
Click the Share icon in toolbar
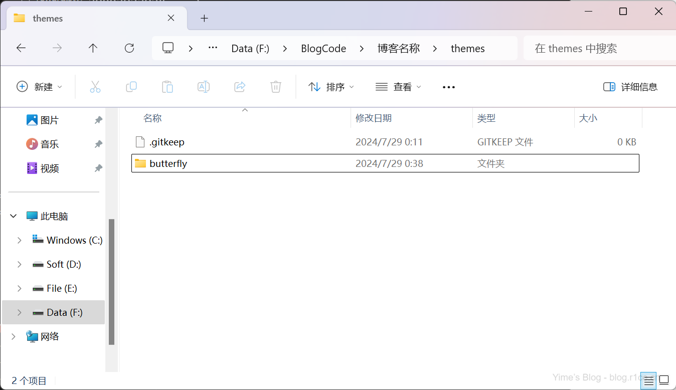240,87
